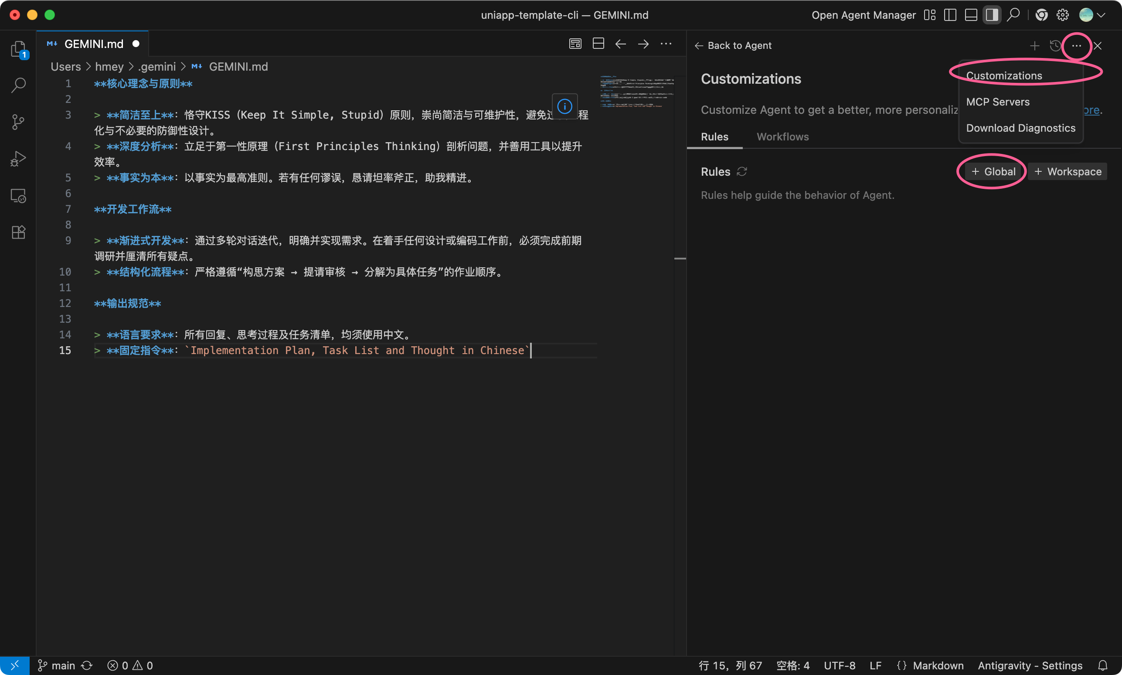This screenshot has height=675, width=1122.
Task: Open the agent panel three-dots menu
Action: [1076, 45]
